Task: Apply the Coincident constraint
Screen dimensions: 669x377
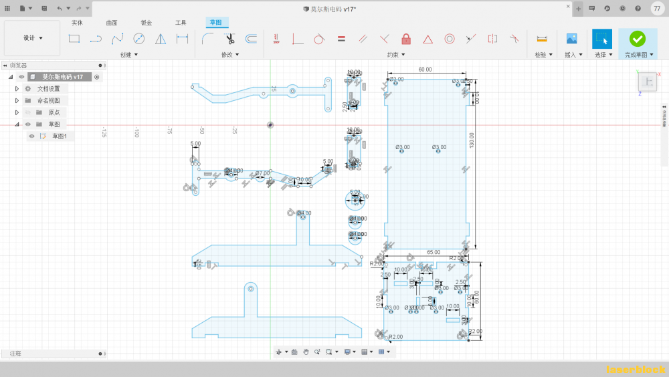Action: [x=298, y=39]
